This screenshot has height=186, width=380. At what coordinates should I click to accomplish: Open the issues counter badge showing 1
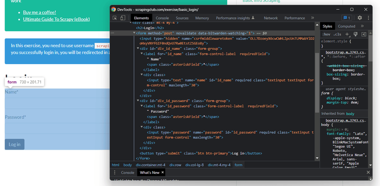pos(347,18)
